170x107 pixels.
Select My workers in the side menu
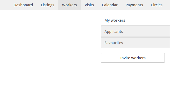[x=136, y=20]
